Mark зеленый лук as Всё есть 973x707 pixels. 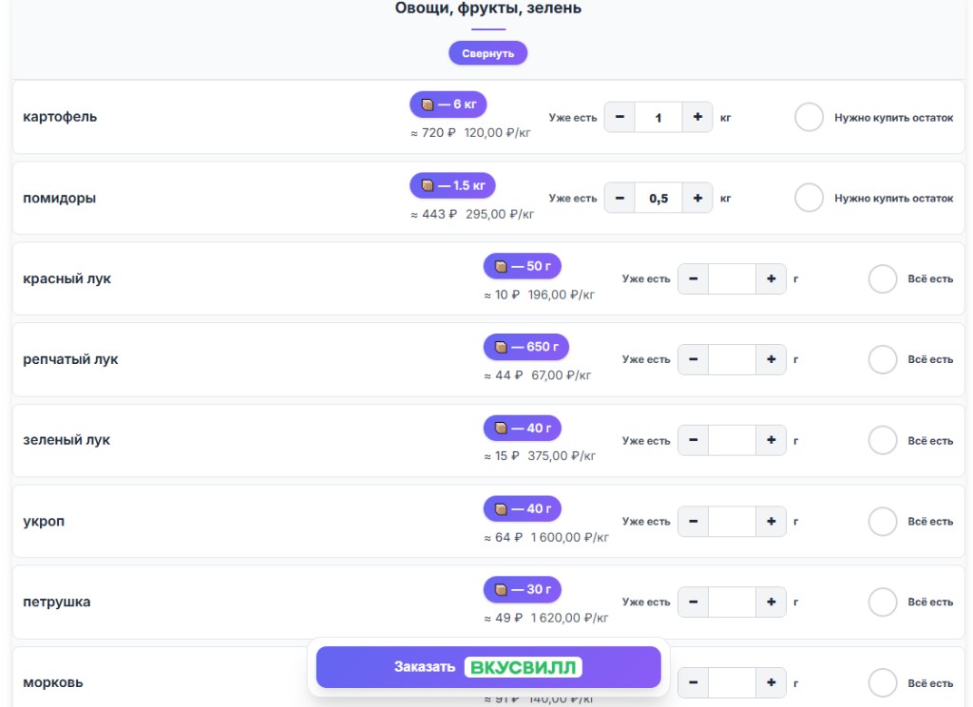[883, 440]
